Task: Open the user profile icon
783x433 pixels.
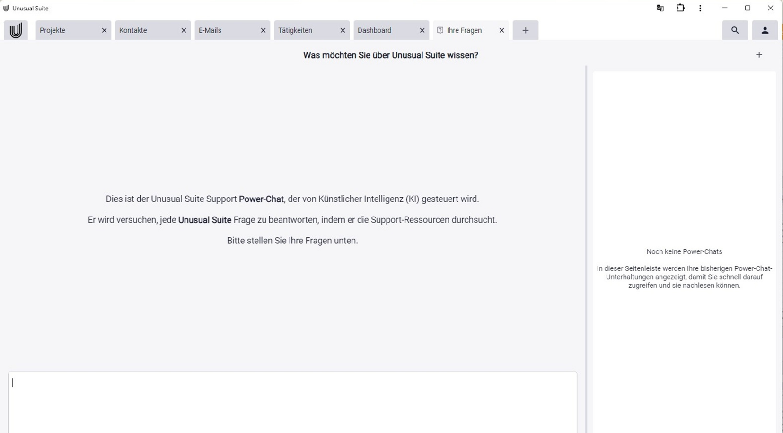Action: (765, 30)
